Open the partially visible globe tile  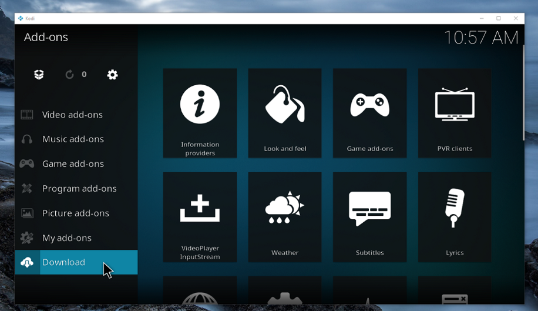pyautogui.click(x=200, y=290)
